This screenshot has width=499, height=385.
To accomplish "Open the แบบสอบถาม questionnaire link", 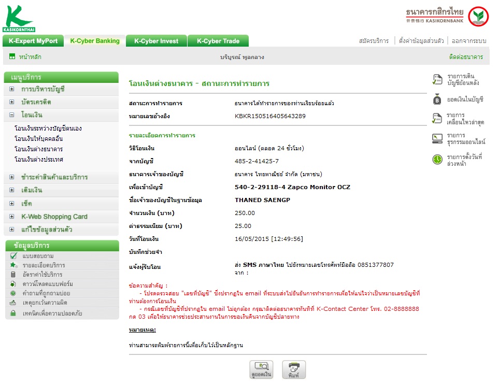I will pyautogui.click(x=38, y=256).
